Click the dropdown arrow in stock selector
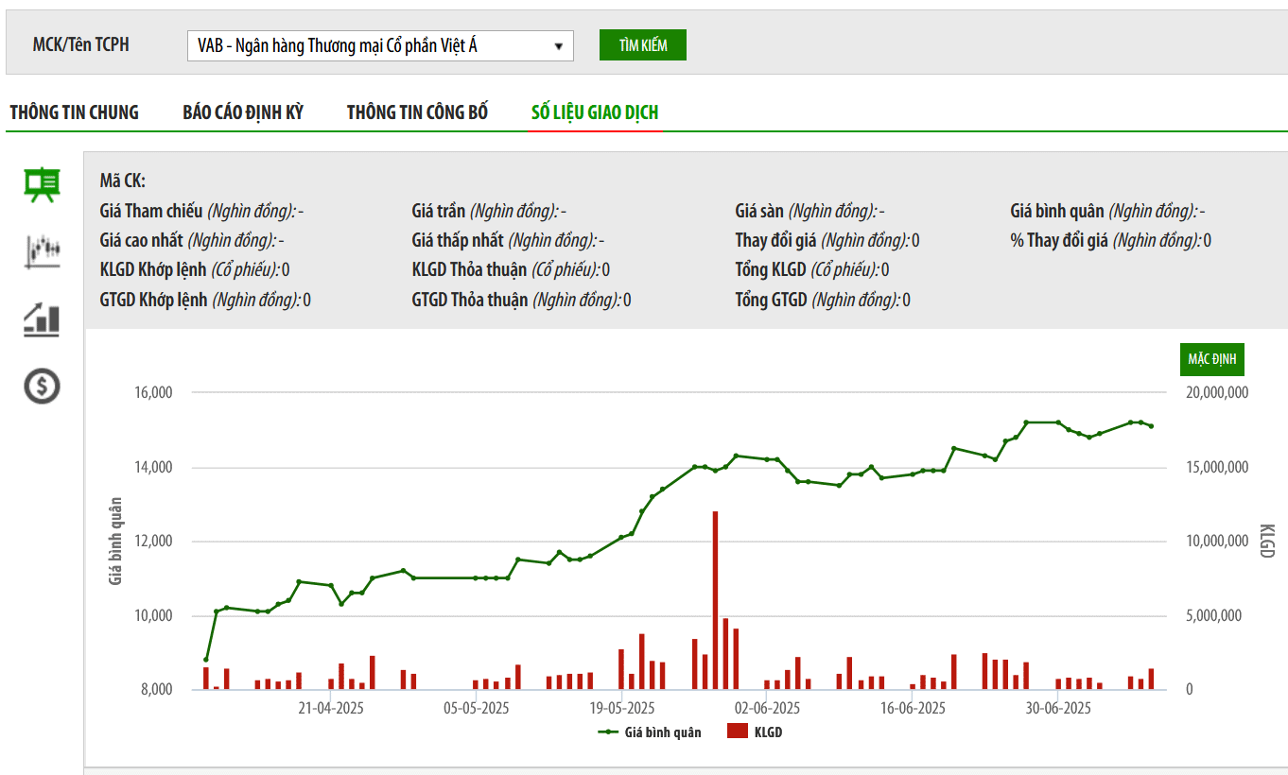This screenshot has width=1288, height=775. tap(558, 45)
